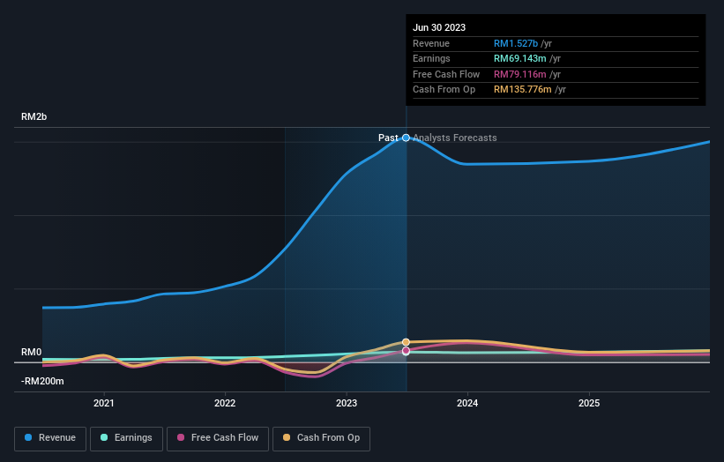
Task: Click the Revenue row label in tooltip
Action: pos(431,43)
